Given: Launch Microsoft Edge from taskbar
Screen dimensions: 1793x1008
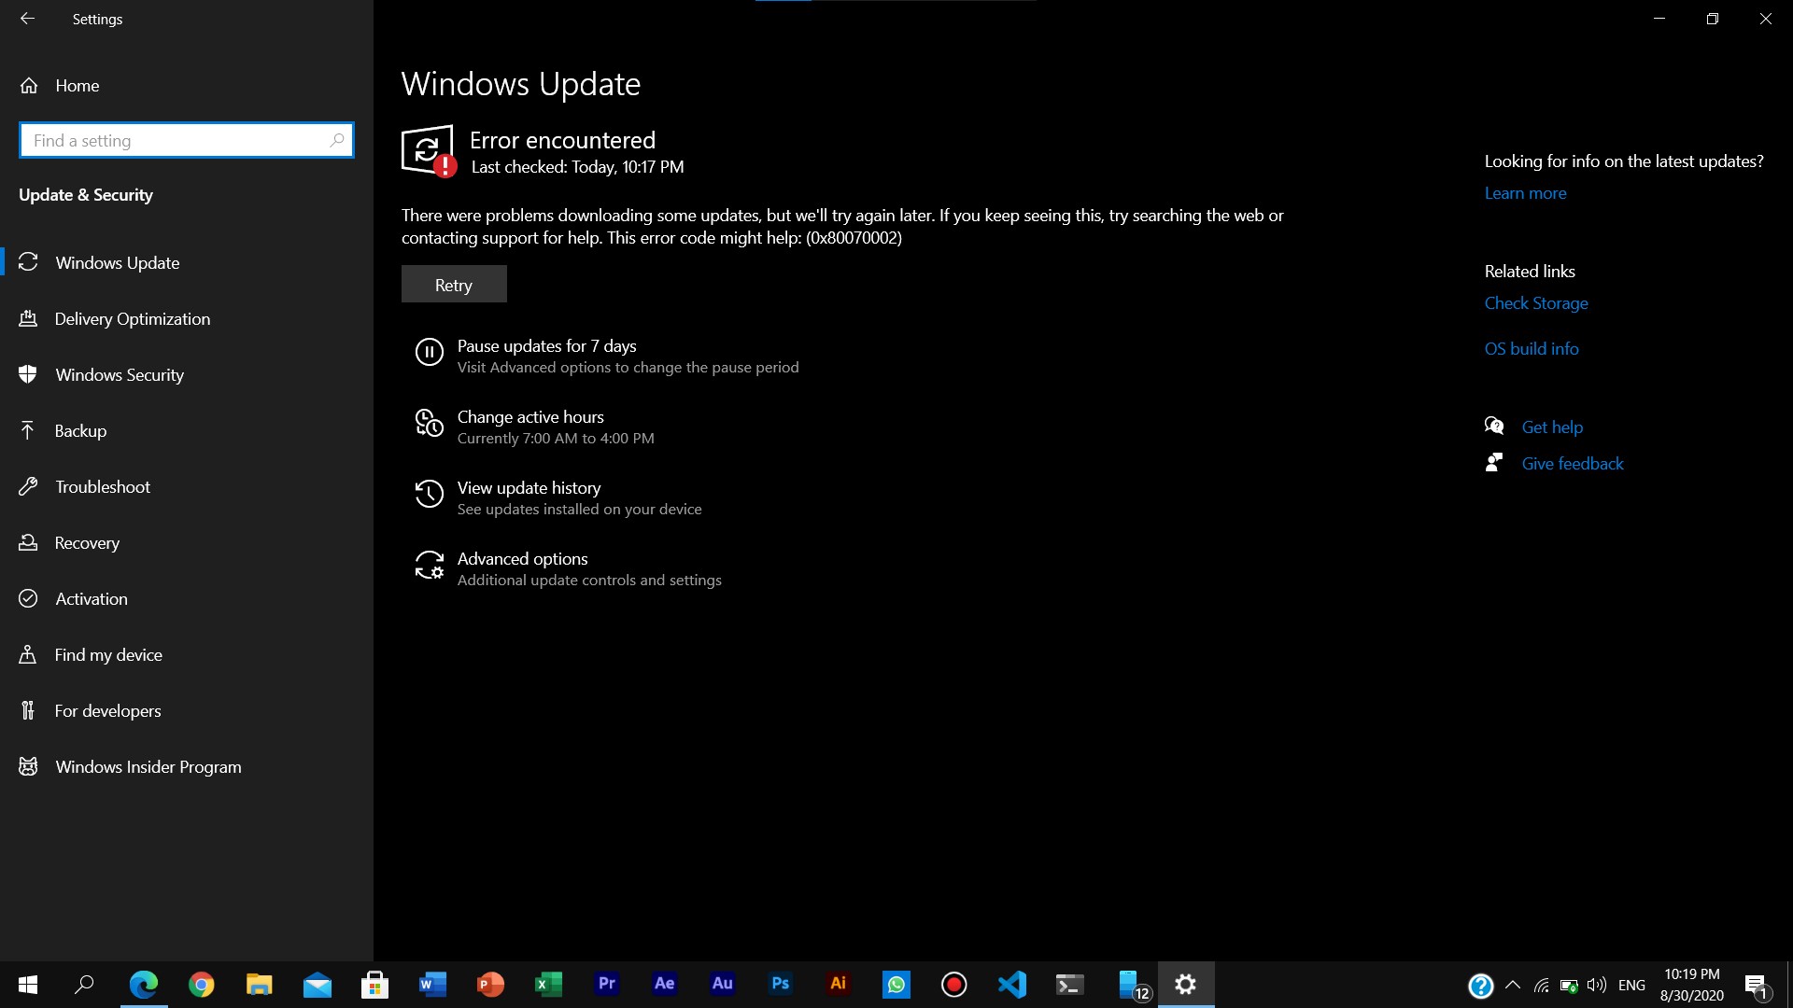Looking at the screenshot, I should pyautogui.click(x=144, y=985).
